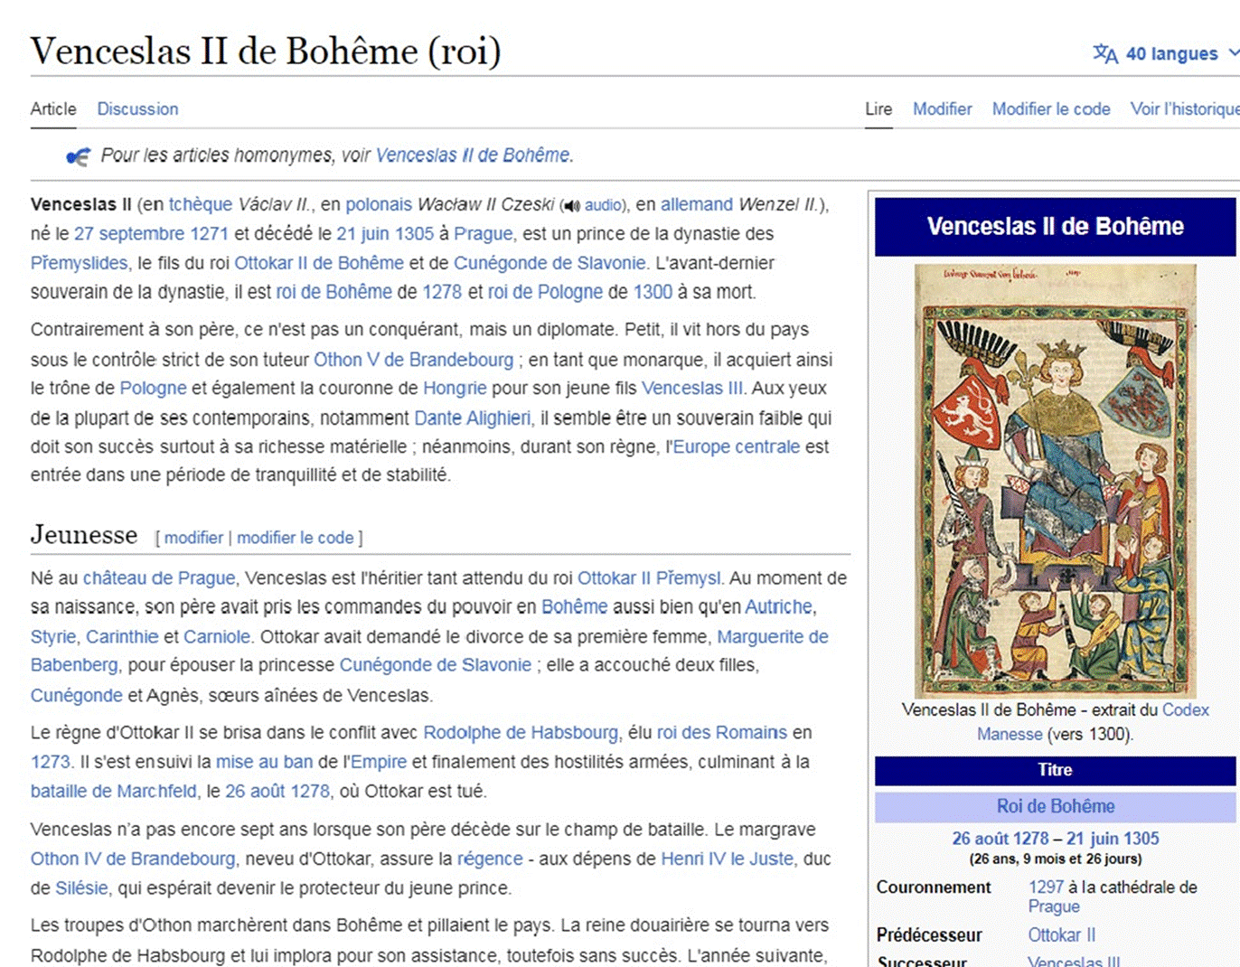
Task: Open the Roi de Bohême infobox title link
Action: pos(1056,806)
